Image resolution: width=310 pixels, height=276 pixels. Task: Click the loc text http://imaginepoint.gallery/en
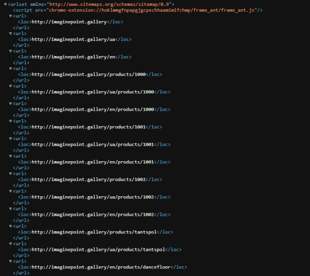click(73, 57)
